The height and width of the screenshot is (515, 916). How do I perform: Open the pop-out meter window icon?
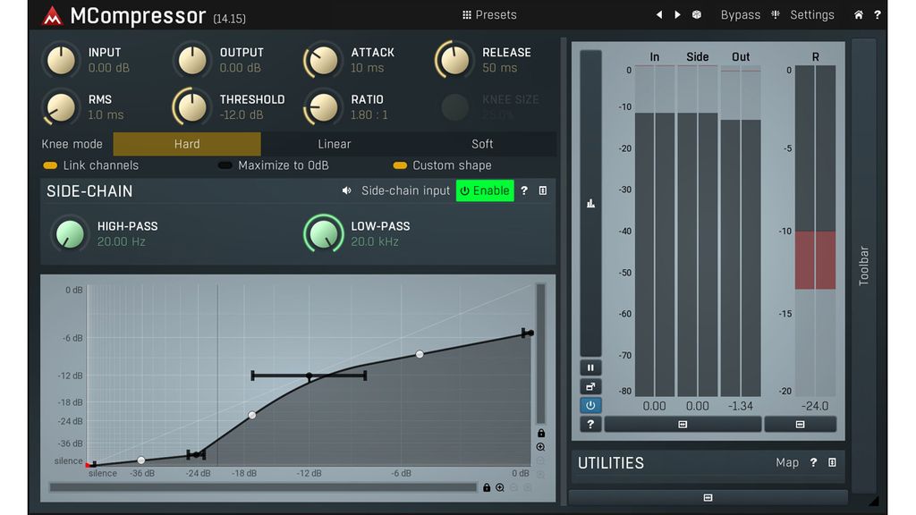click(x=590, y=386)
